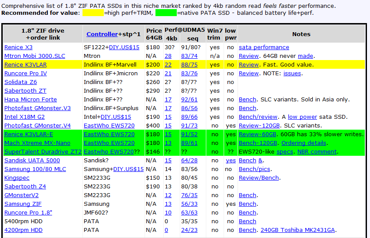
Task: Open Review link in Runcore Pro IV row
Action: click(x=249, y=74)
